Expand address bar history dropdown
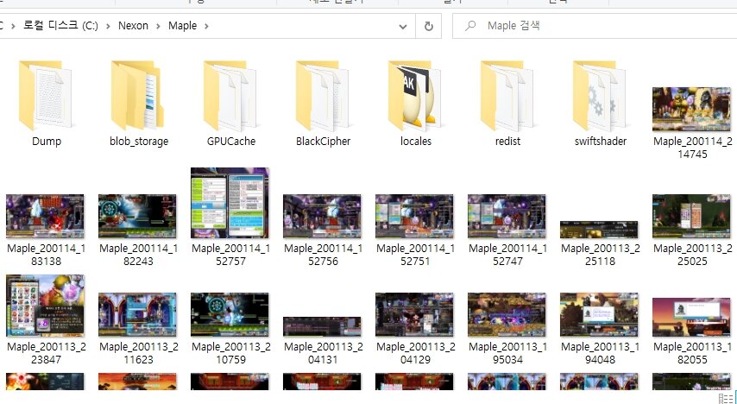 pyautogui.click(x=403, y=27)
